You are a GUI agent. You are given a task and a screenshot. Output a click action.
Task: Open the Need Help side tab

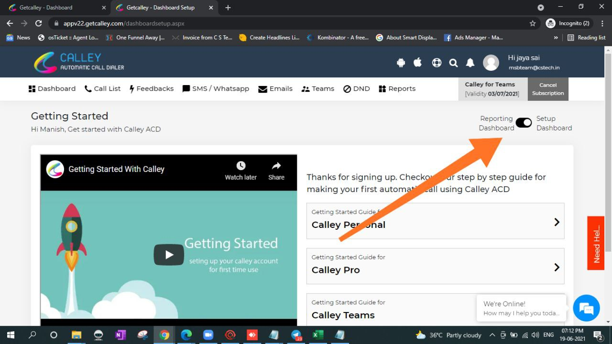[x=596, y=243]
